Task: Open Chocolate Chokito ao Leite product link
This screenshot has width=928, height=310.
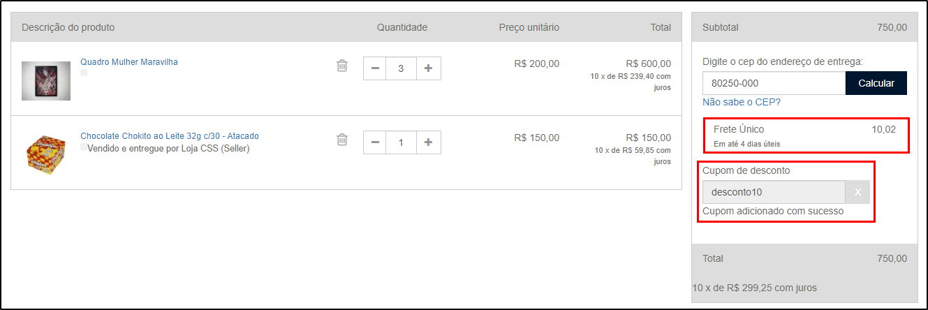Action: 170,136
